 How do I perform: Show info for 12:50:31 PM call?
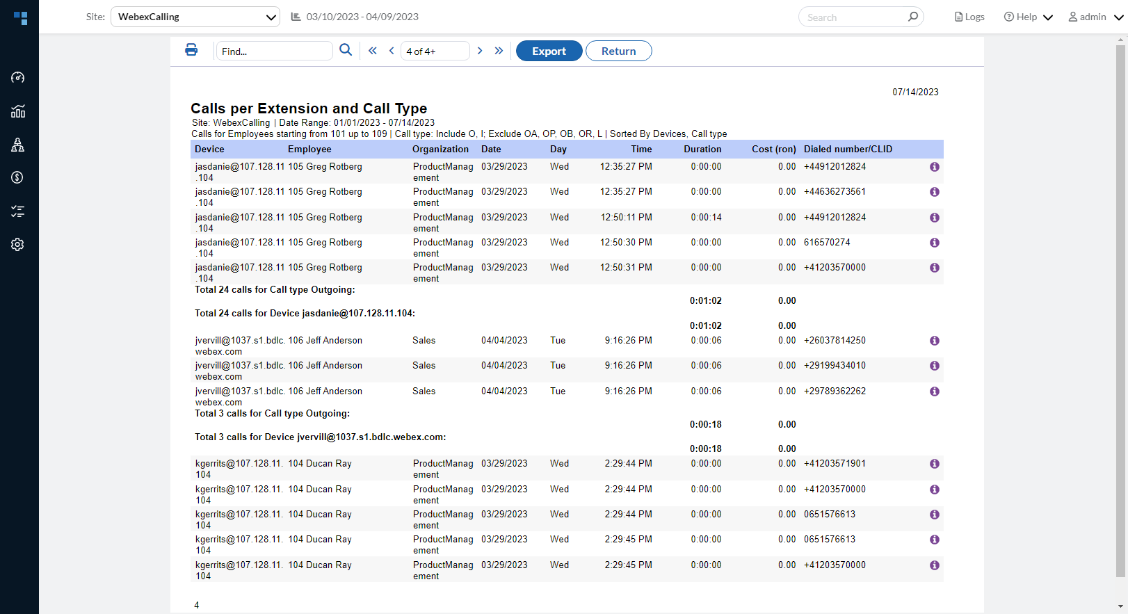tap(935, 268)
